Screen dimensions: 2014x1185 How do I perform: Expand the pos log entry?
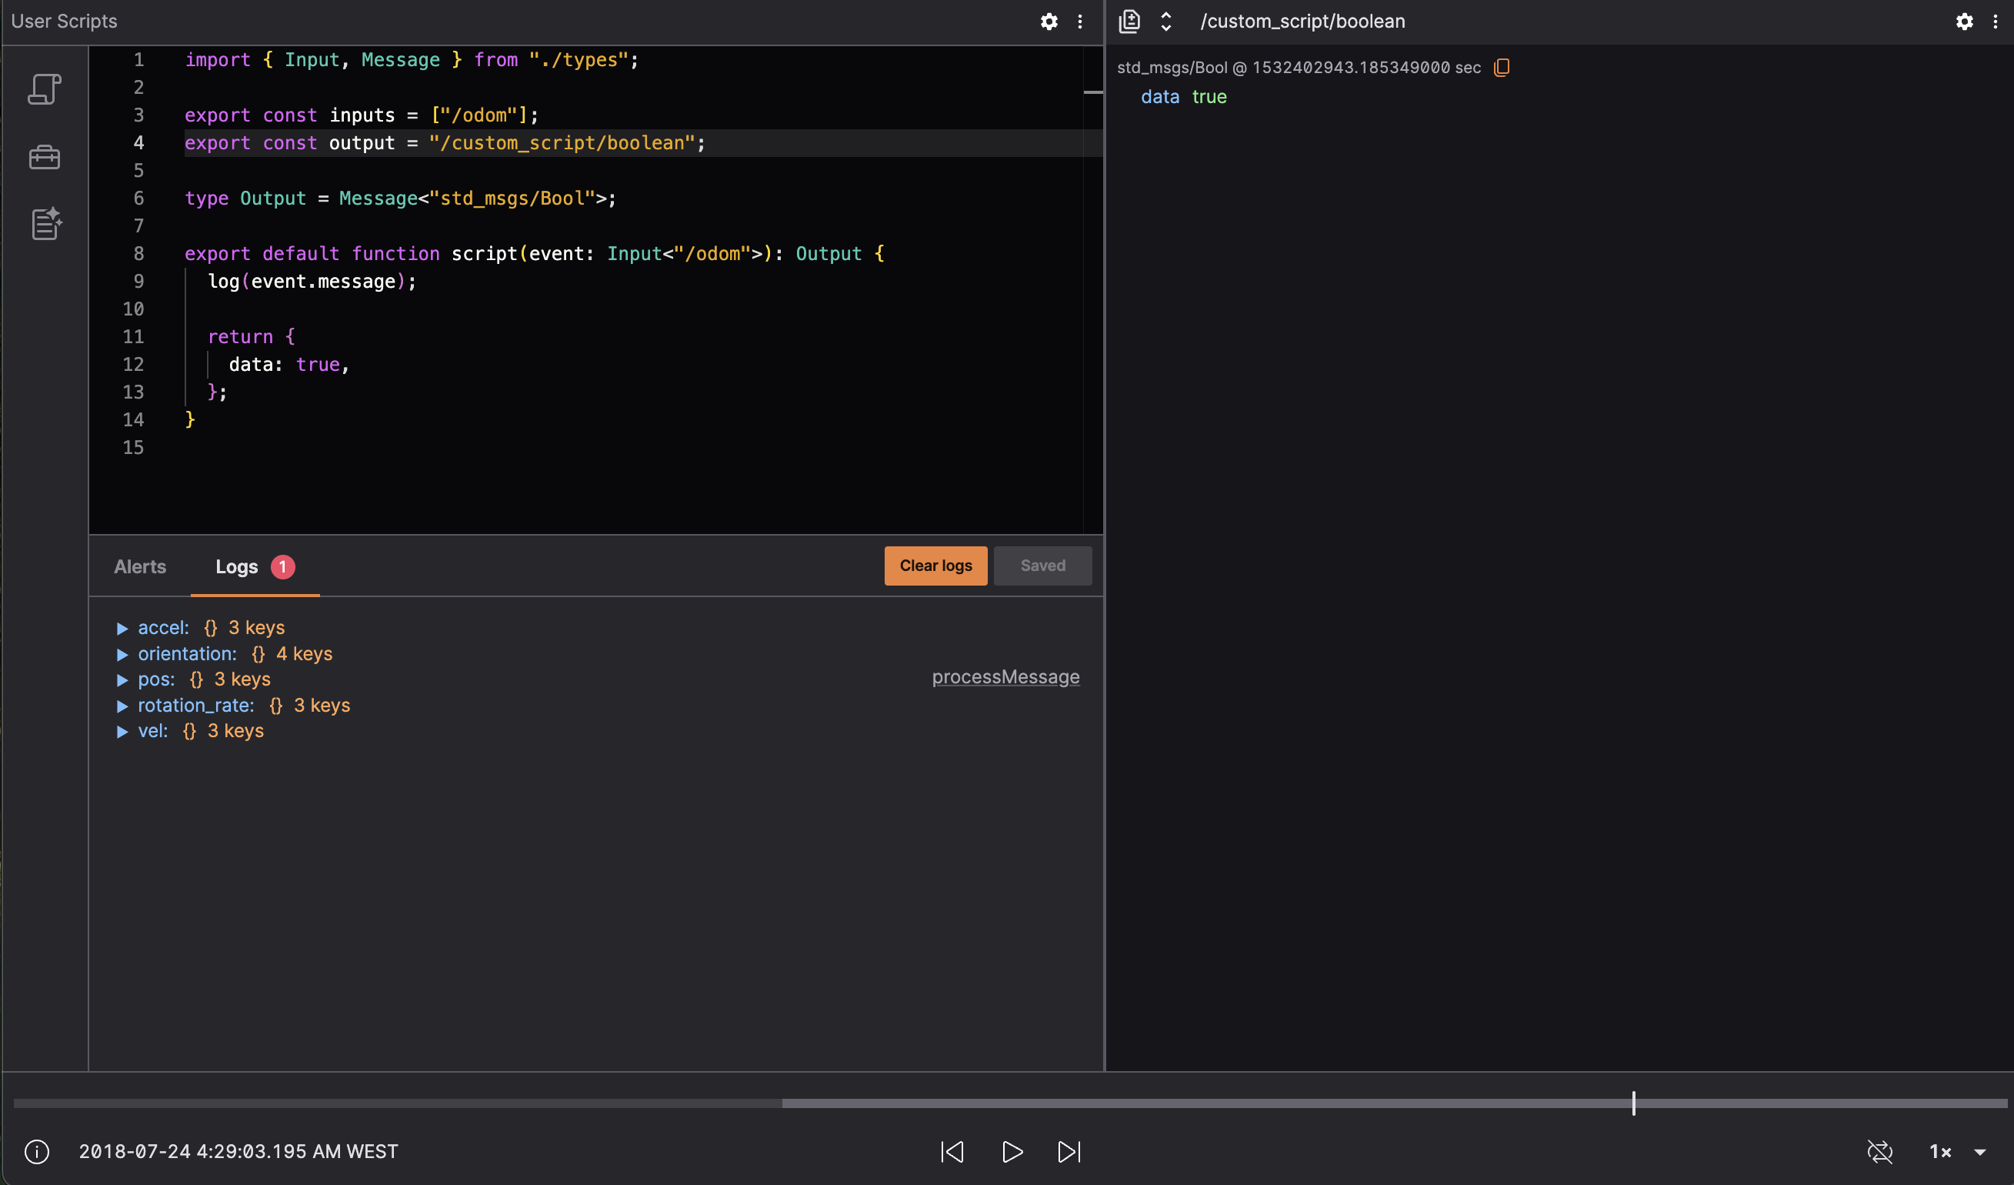122,680
